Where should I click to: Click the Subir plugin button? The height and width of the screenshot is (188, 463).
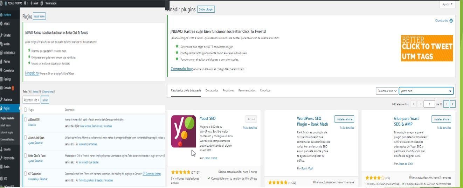click(x=206, y=9)
